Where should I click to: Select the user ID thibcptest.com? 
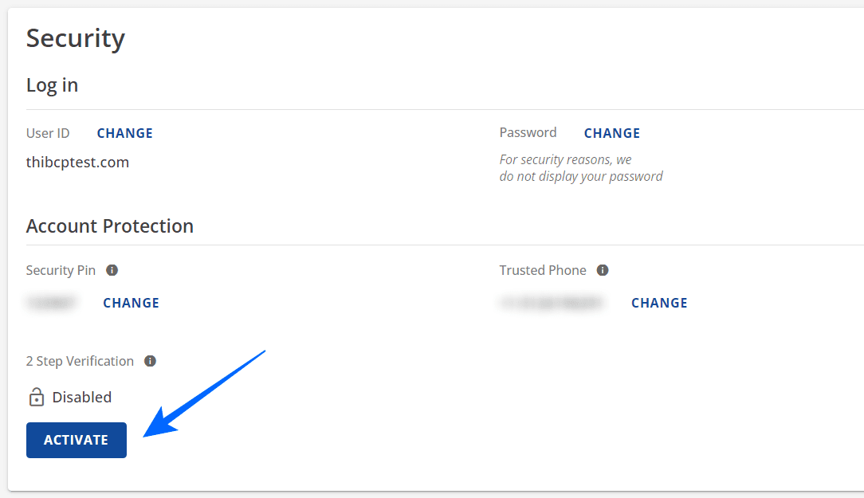click(77, 162)
